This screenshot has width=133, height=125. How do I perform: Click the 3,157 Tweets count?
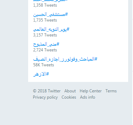[45, 35]
